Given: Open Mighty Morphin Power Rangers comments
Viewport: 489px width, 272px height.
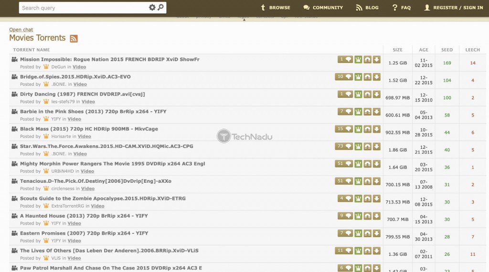Looking at the screenshot, I should (x=344, y=164).
